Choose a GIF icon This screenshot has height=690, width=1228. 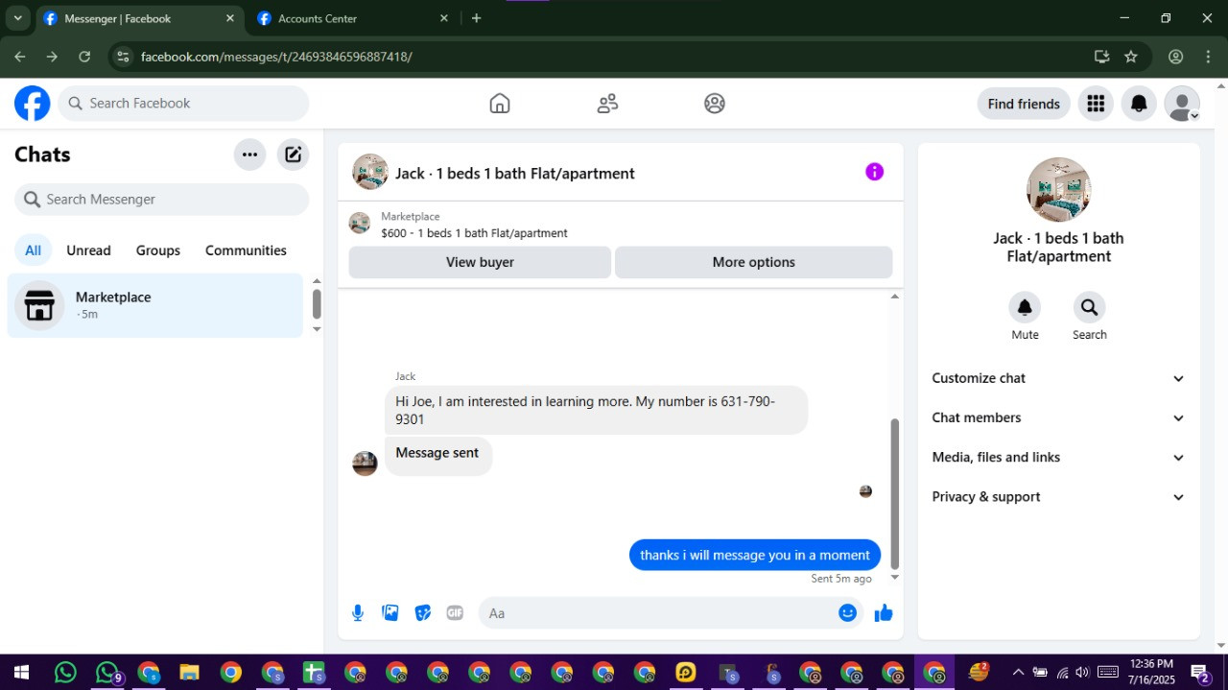pos(455,612)
